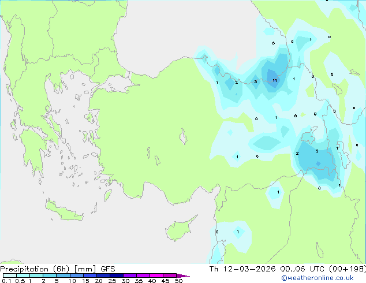Click the legend label '50'
The height and width of the screenshot is (283, 366).
click(x=179, y=281)
